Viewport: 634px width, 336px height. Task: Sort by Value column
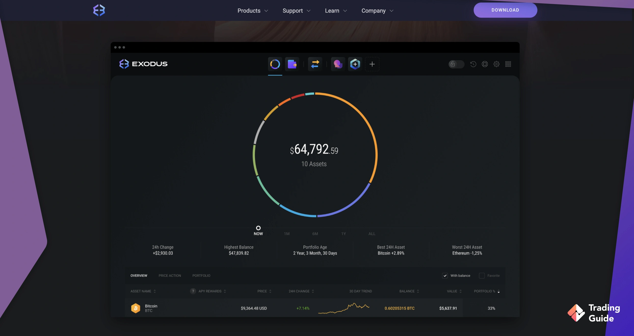pos(454,291)
